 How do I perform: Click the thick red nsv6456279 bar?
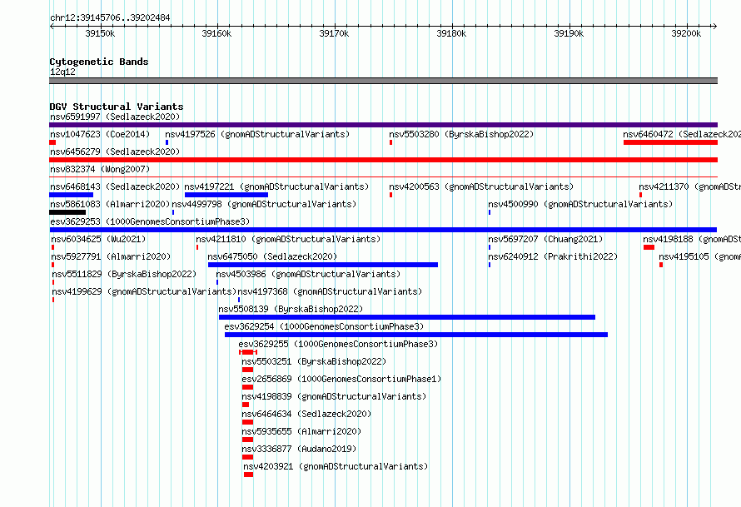tap(383, 160)
